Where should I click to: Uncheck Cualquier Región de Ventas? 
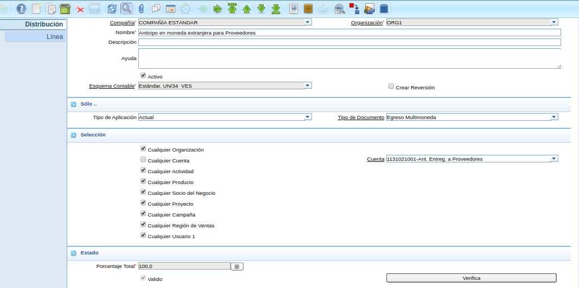click(x=143, y=224)
